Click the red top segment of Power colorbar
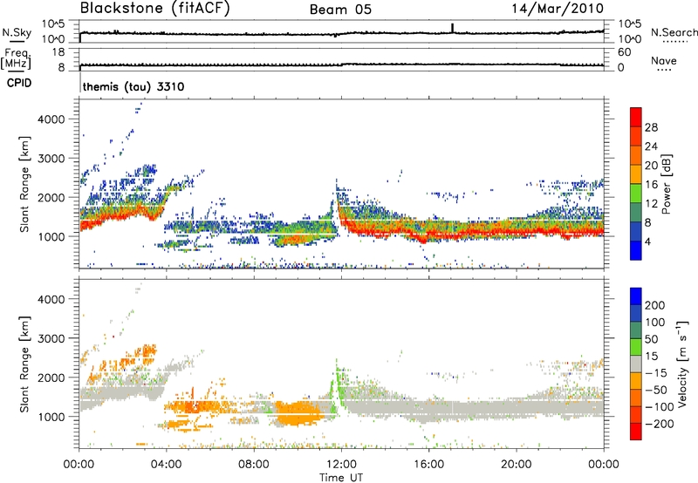Screen dimensions: 698x483 (636, 117)
